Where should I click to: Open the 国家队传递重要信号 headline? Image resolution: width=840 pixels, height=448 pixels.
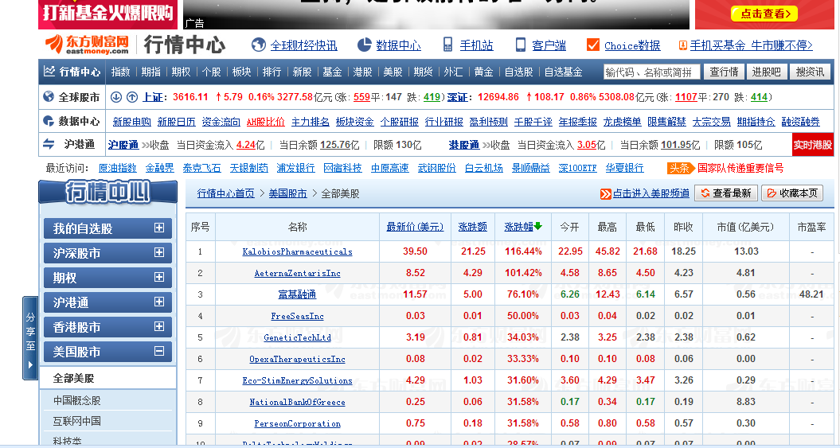[740, 168]
